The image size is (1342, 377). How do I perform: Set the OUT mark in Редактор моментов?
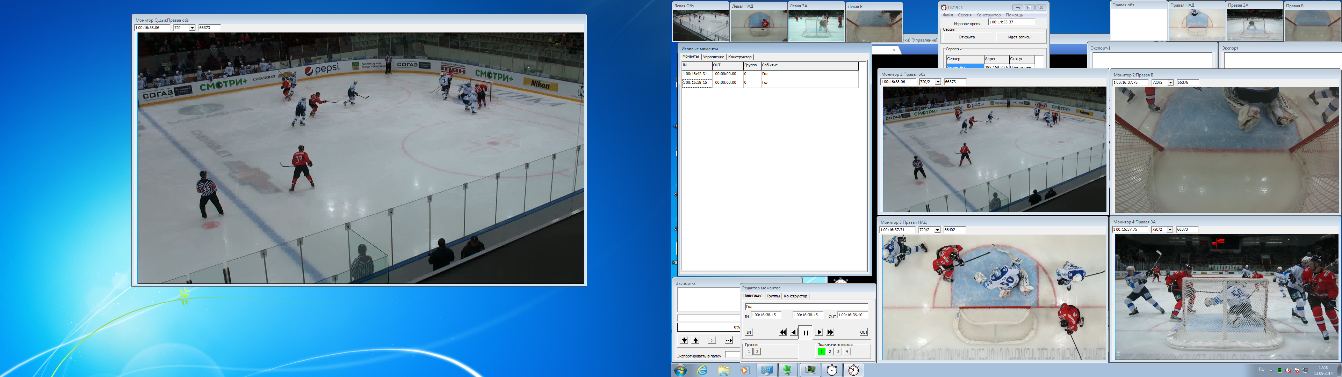(863, 332)
